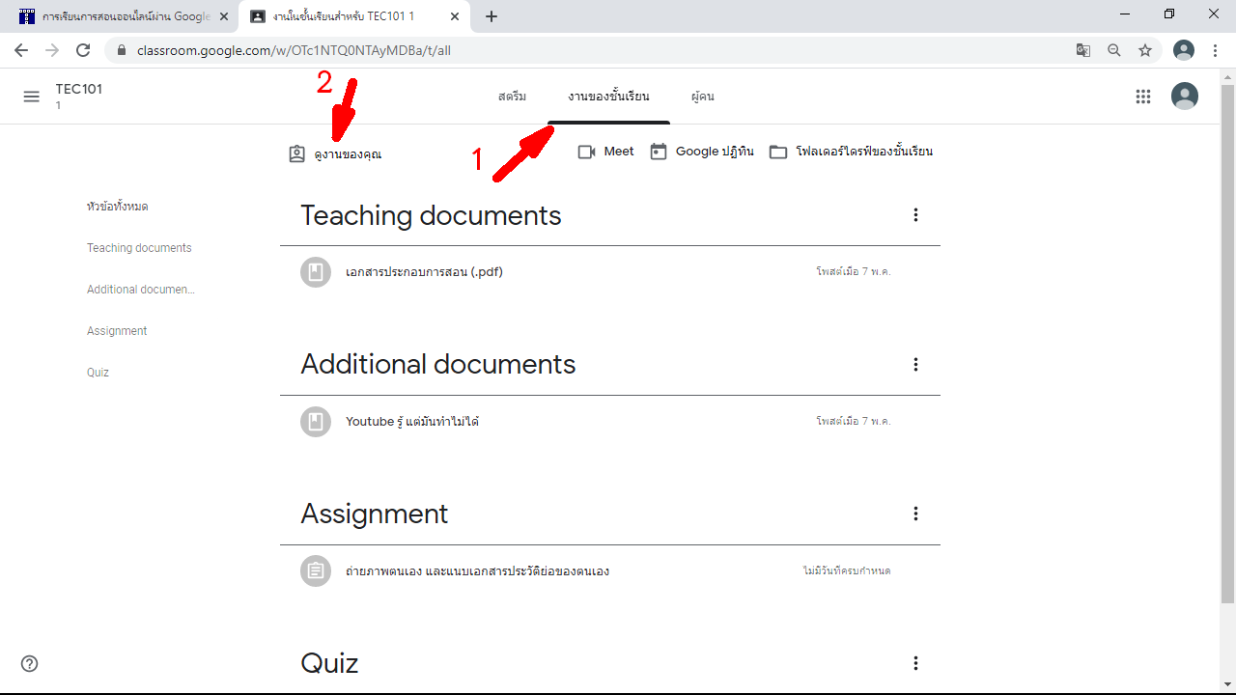The width and height of the screenshot is (1236, 695).
Task: Click the Google Translate icon in address bar
Action: point(1083,50)
